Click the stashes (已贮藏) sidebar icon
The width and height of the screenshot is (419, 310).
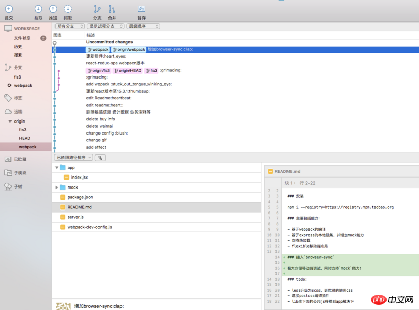coord(8,159)
